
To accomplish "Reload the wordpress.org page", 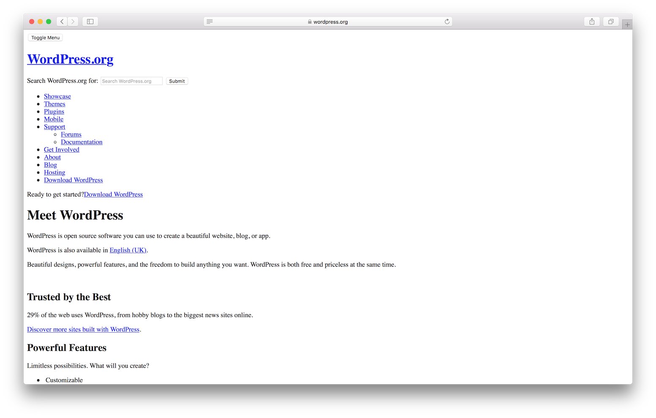I will pyautogui.click(x=447, y=22).
